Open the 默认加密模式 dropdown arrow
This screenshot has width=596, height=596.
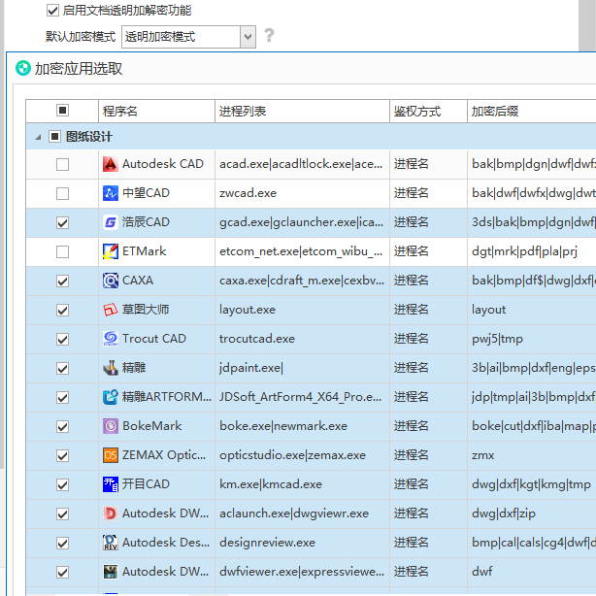tap(248, 37)
